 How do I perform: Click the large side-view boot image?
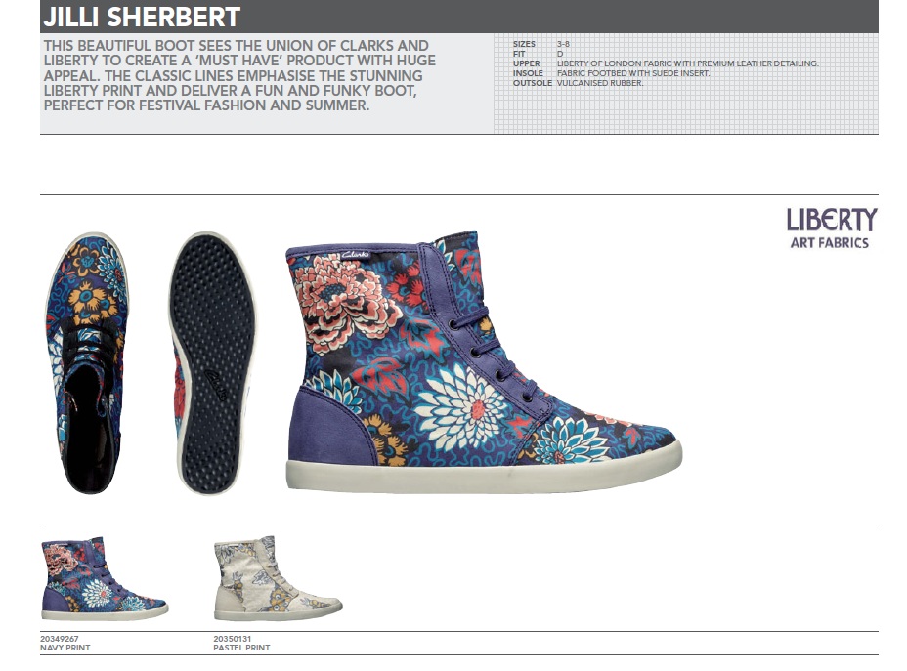pos(484,362)
